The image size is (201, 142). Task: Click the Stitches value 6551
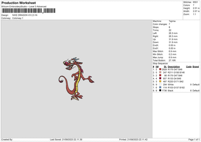(x=195, y=2)
